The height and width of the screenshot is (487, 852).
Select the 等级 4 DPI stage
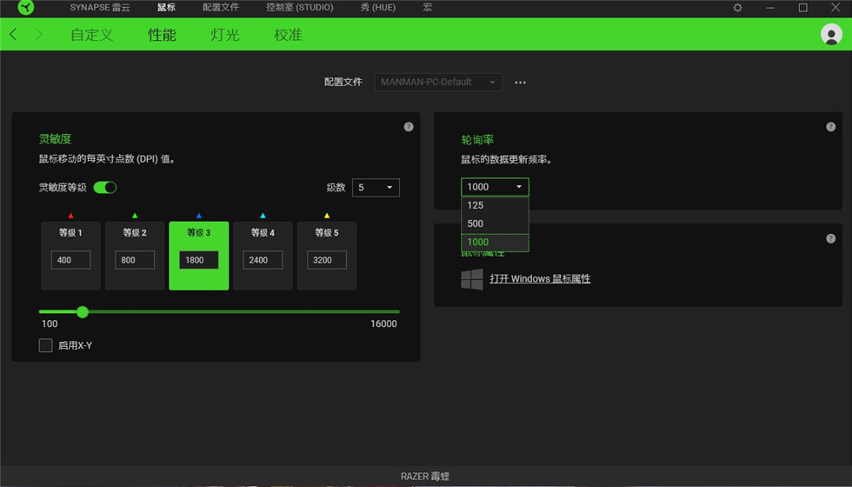(x=263, y=256)
